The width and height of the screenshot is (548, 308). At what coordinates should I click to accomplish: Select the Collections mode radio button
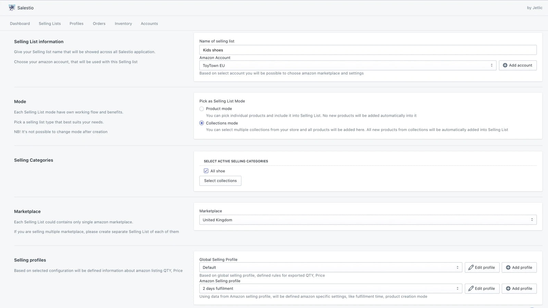point(201,123)
